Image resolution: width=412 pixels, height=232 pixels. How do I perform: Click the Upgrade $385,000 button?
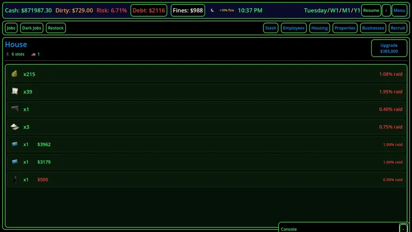click(389, 48)
